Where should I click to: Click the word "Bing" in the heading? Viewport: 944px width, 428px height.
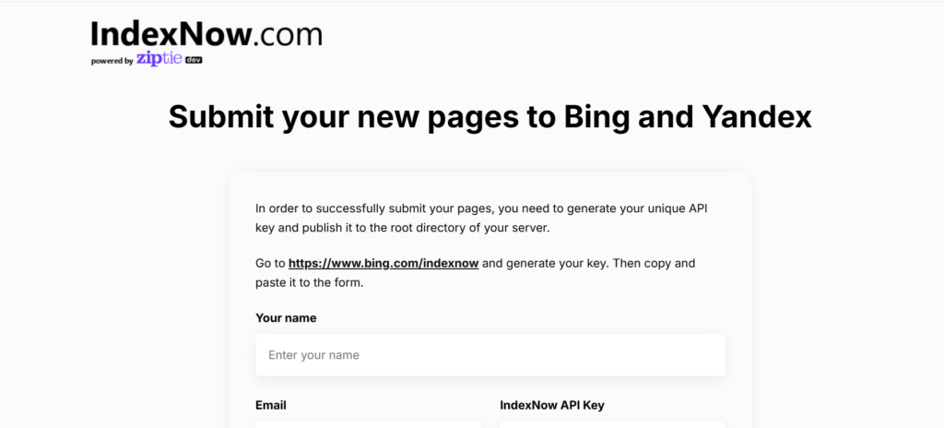coord(597,117)
